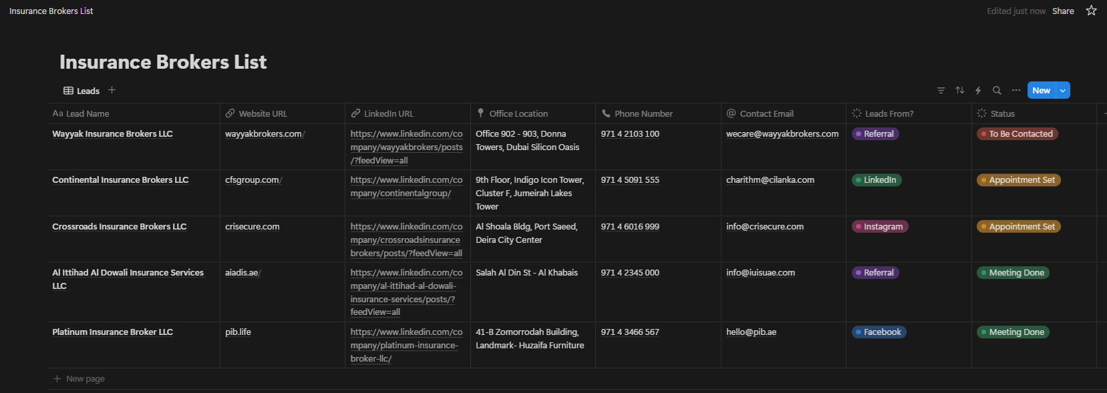Expand the New button dropdown arrow
The height and width of the screenshot is (393, 1107).
click(x=1063, y=90)
